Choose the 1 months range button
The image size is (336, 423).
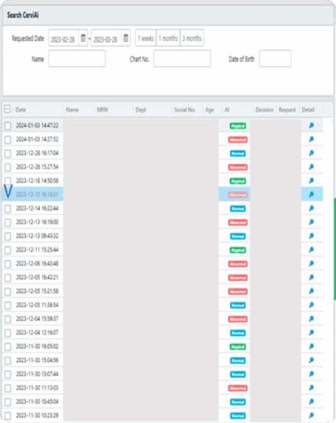(x=168, y=38)
